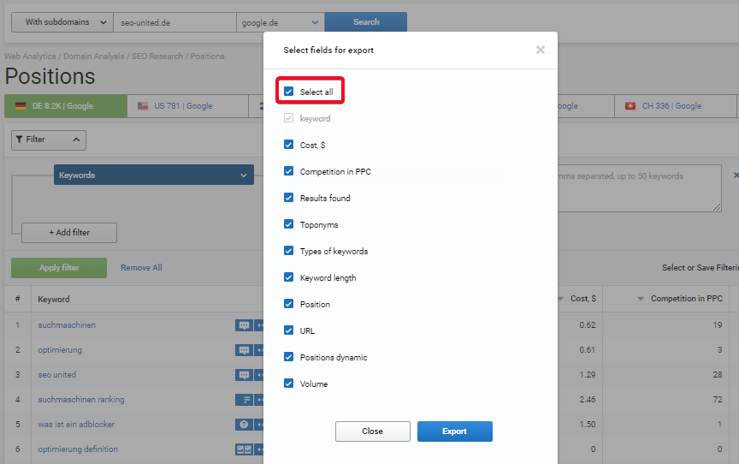Viewport: 739px width, 464px height.
Task: Open the speech-bubble icon for optimierung row
Action: coord(244,350)
